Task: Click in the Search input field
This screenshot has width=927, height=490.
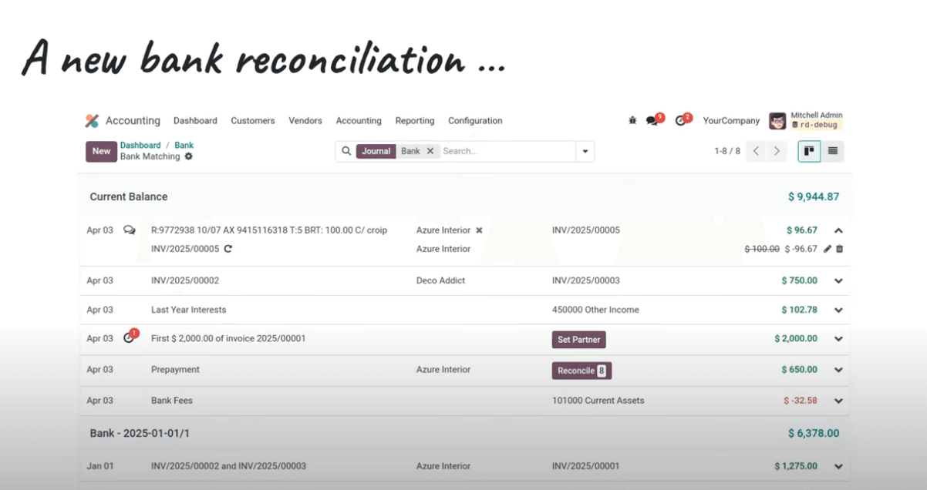Action: [x=505, y=151]
